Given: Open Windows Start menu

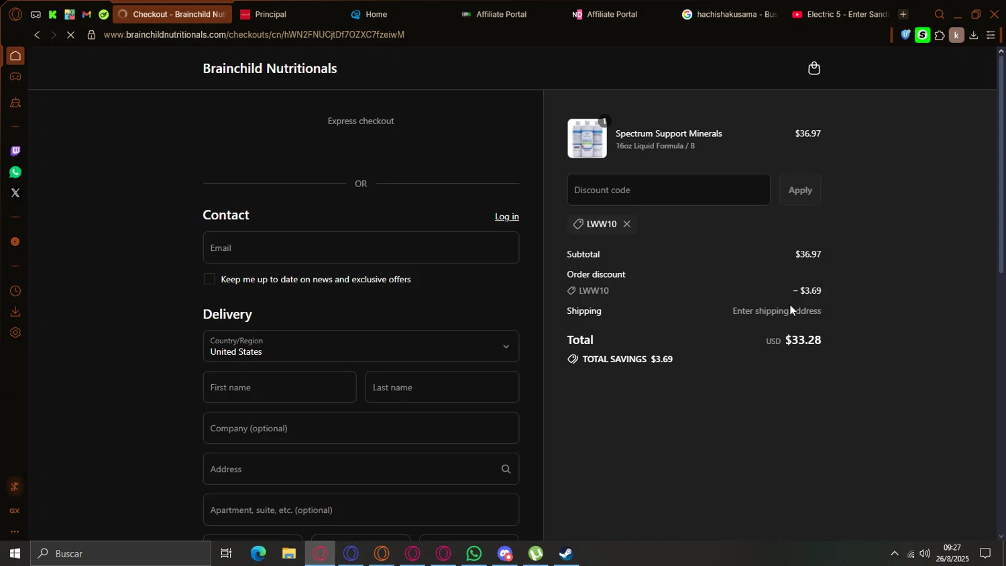Looking at the screenshot, I should [15, 554].
